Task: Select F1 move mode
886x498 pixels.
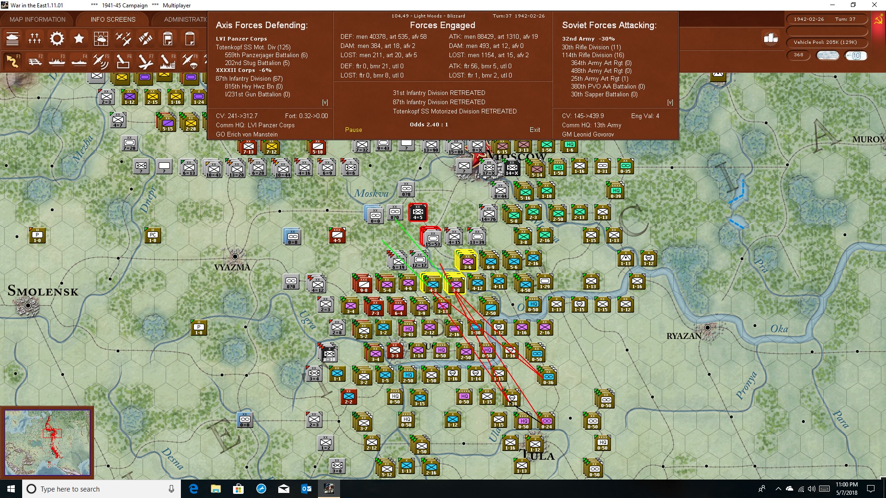Action: tap(12, 61)
